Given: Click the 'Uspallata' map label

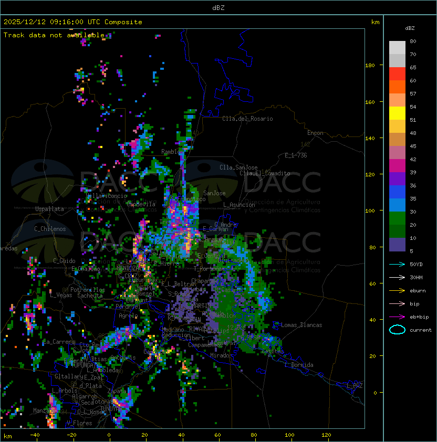Looking at the screenshot, I should pos(49,209).
